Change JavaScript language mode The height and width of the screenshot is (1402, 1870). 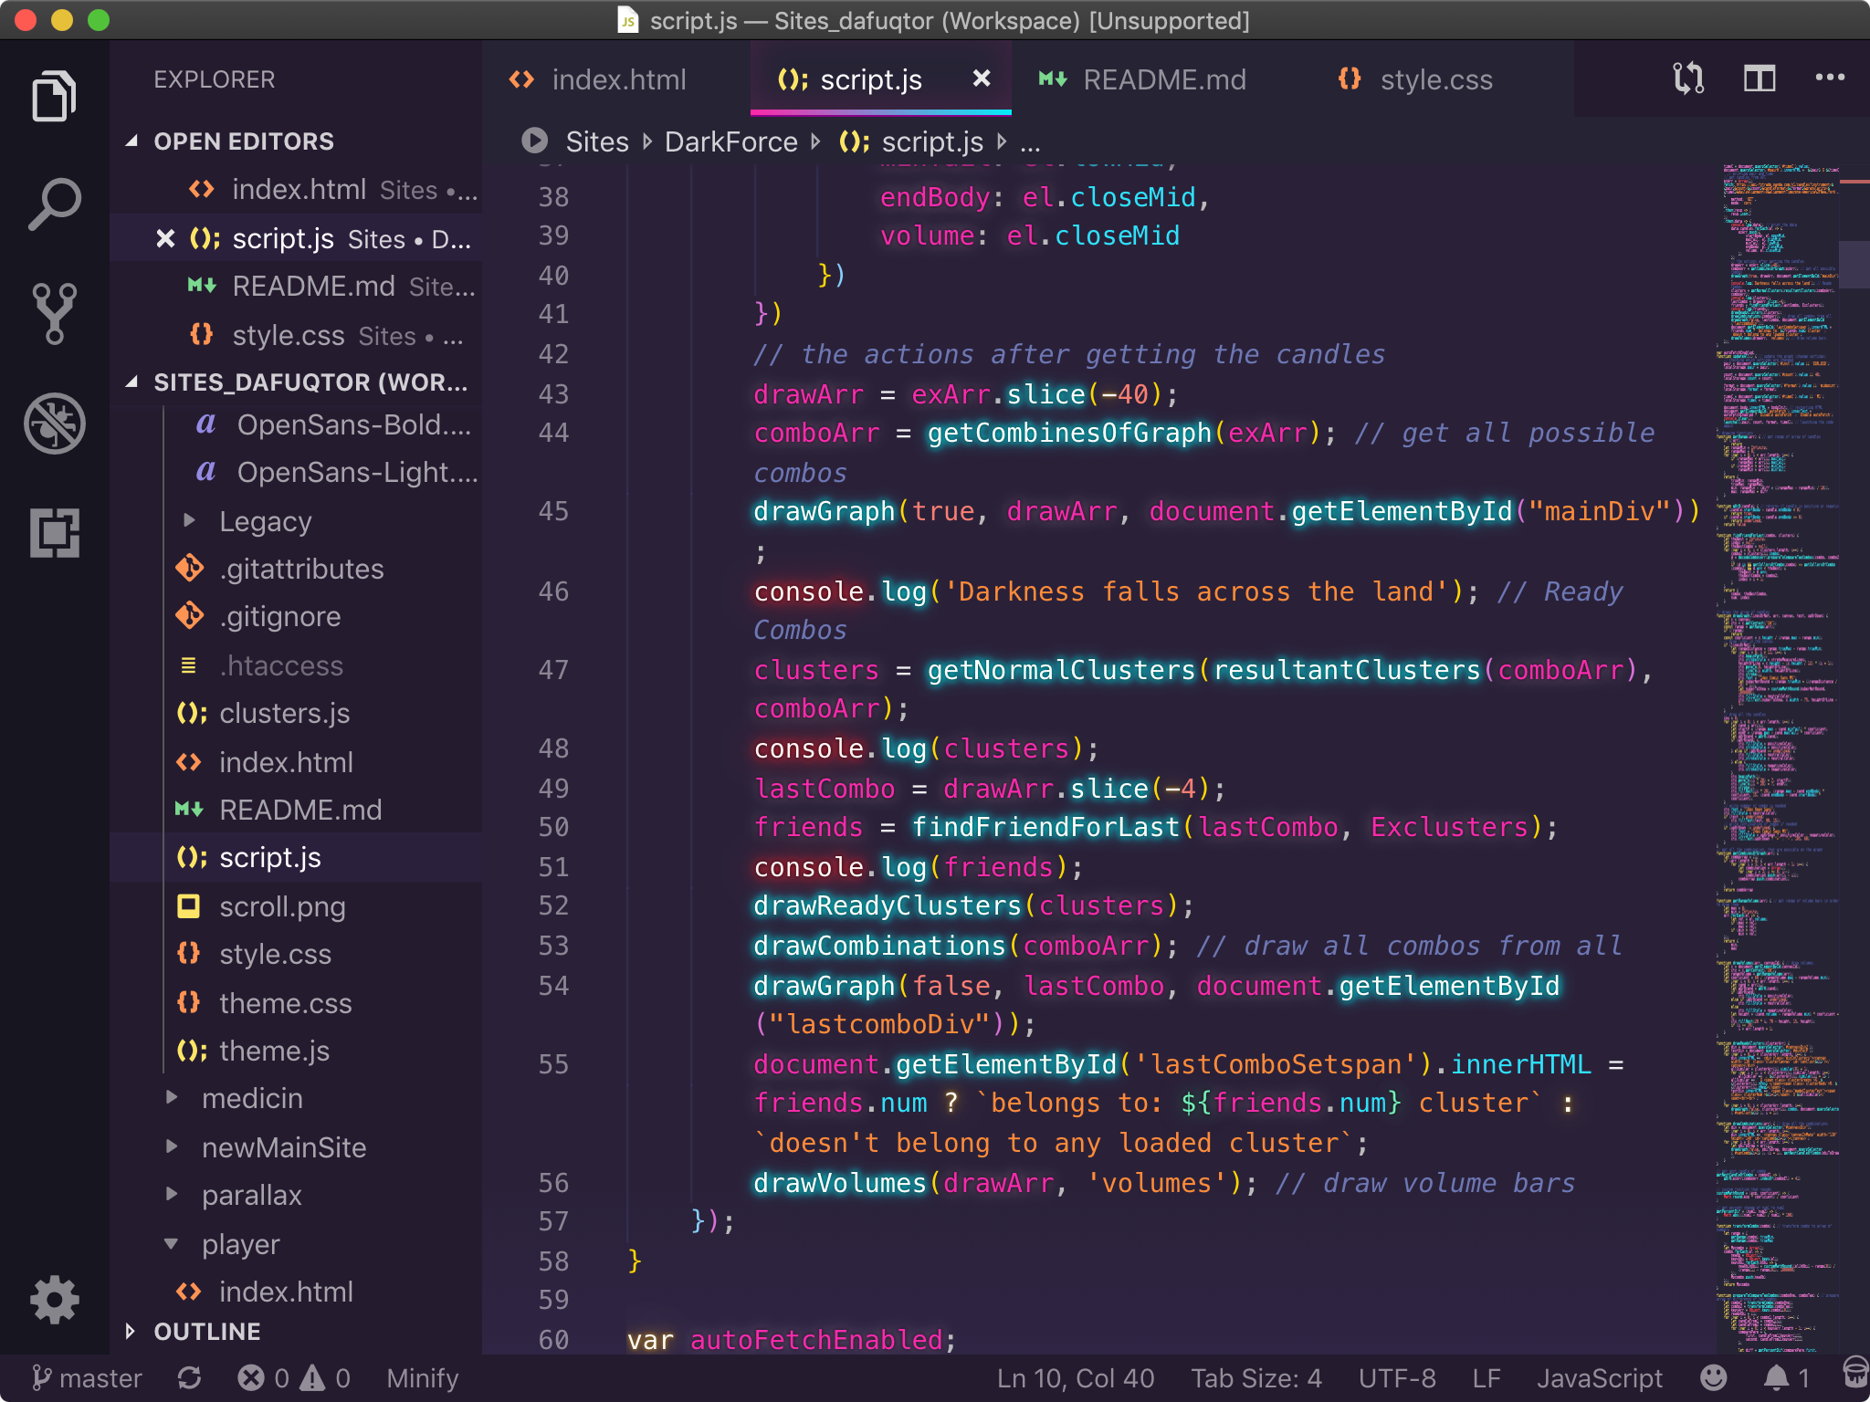[1600, 1377]
